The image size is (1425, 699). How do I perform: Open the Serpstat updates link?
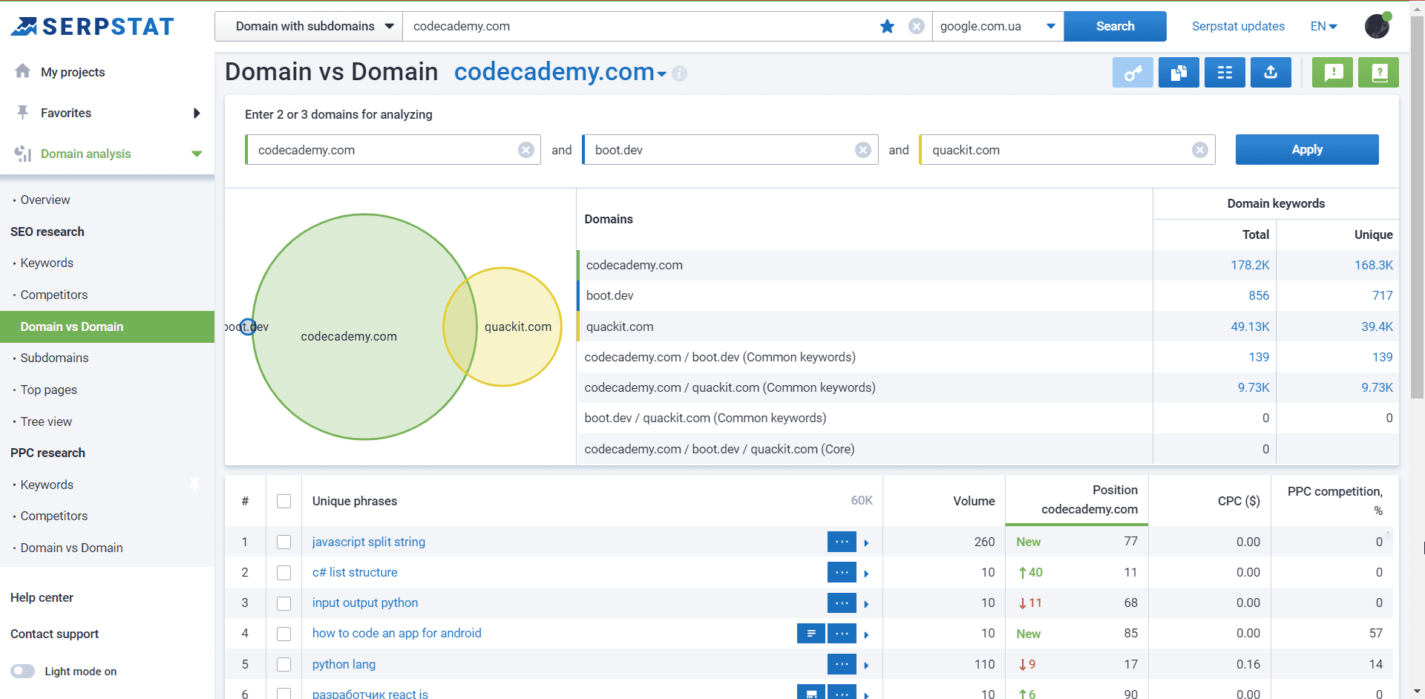(1238, 27)
